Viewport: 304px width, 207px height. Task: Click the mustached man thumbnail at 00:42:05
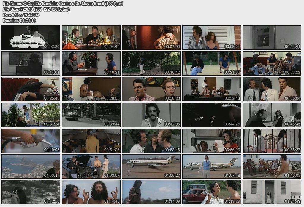pyautogui.click(x=151, y=115)
